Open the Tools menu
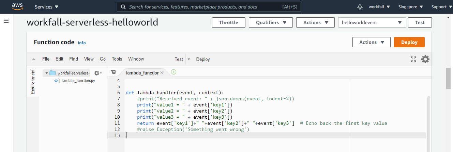Image resolution: width=453 pixels, height=152 pixels. pyautogui.click(x=117, y=59)
